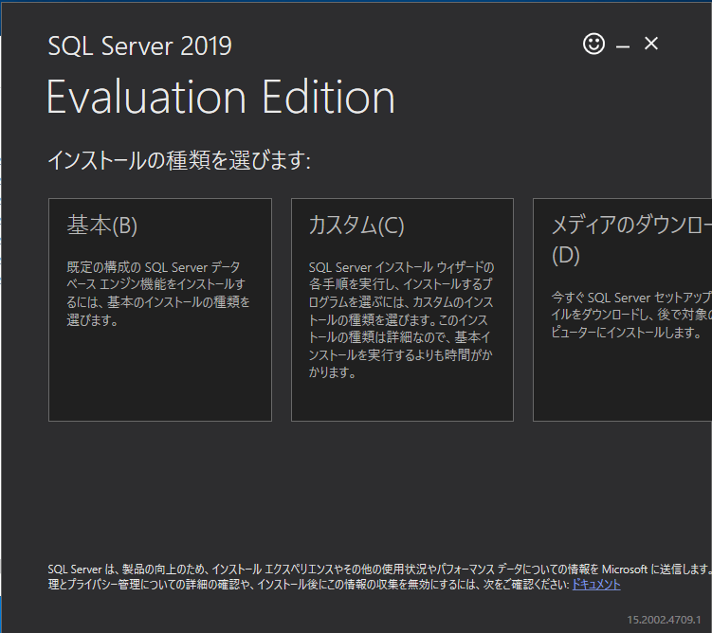This screenshot has width=712, height=633.
Task: Click 'インストールの種類を選びます:' prompt text
Action: pyautogui.click(x=179, y=160)
